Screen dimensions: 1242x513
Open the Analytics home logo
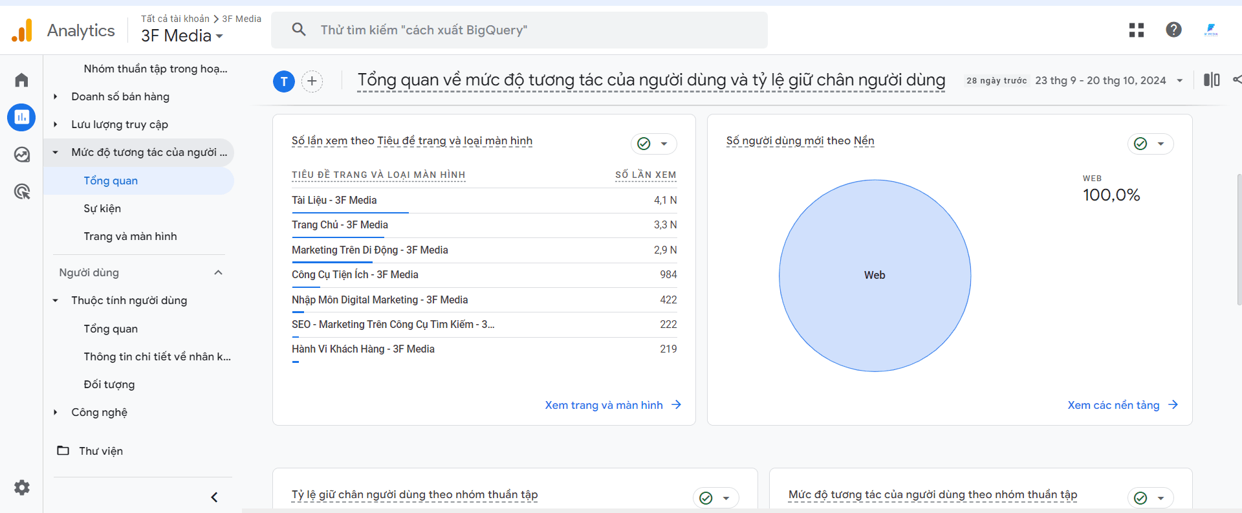pos(22,30)
